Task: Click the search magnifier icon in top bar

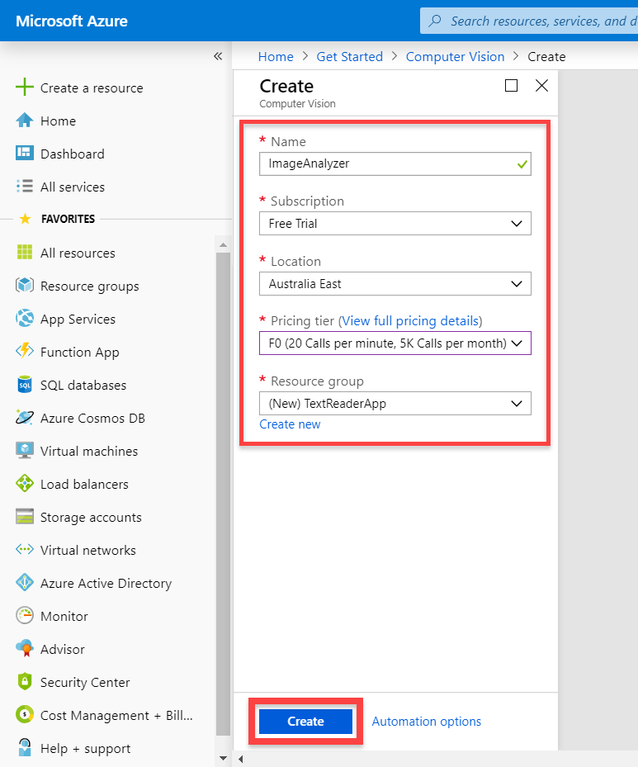Action: click(x=435, y=21)
